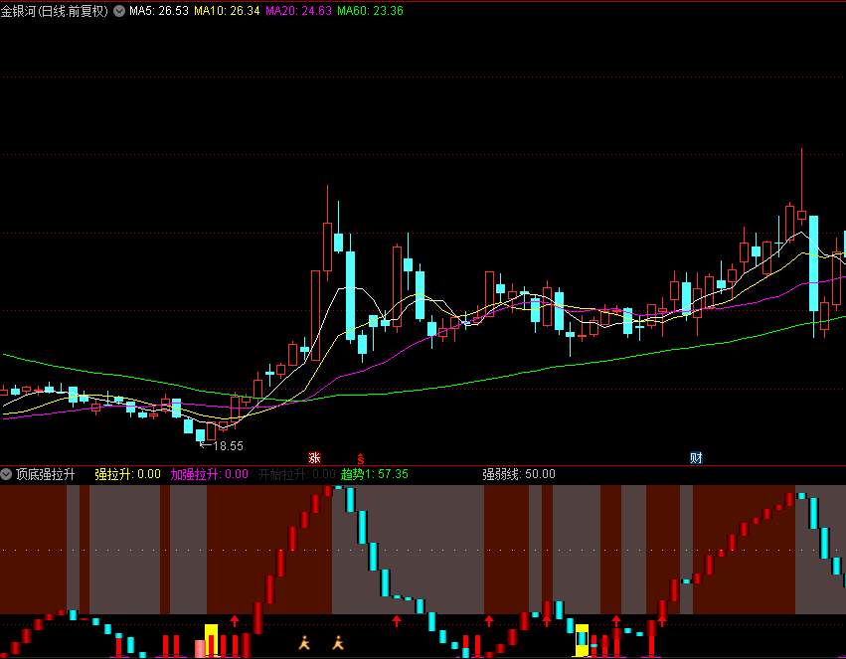The width and height of the screenshot is (846, 659).
Task: Click the 18.55 low price annotation
Action: [x=228, y=446]
